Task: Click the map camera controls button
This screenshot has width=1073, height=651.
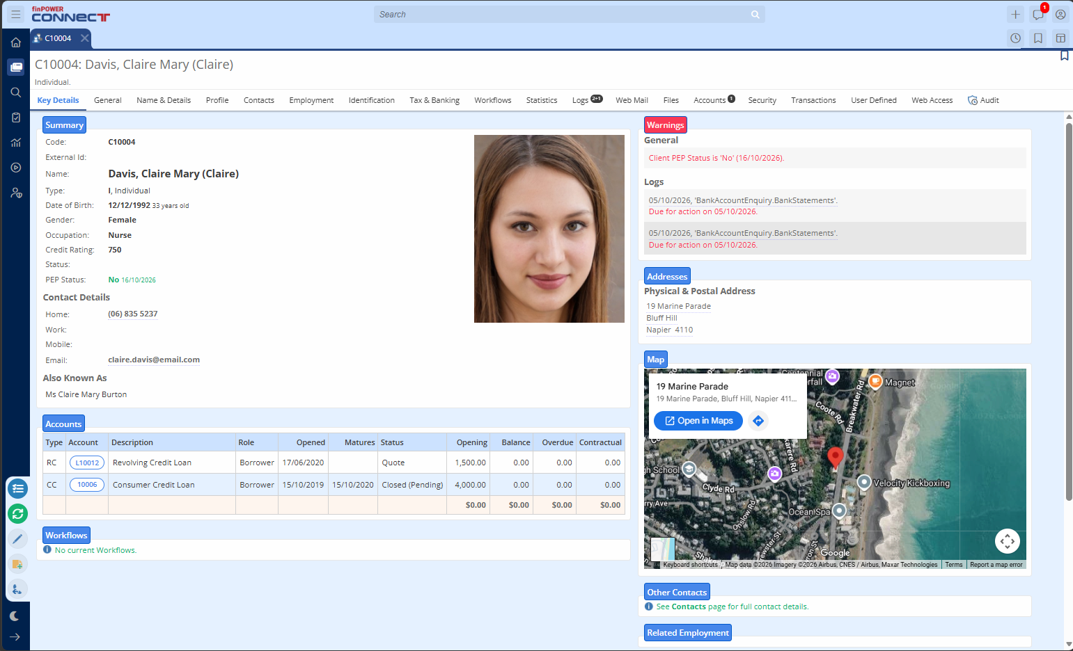Action: pyautogui.click(x=1008, y=541)
